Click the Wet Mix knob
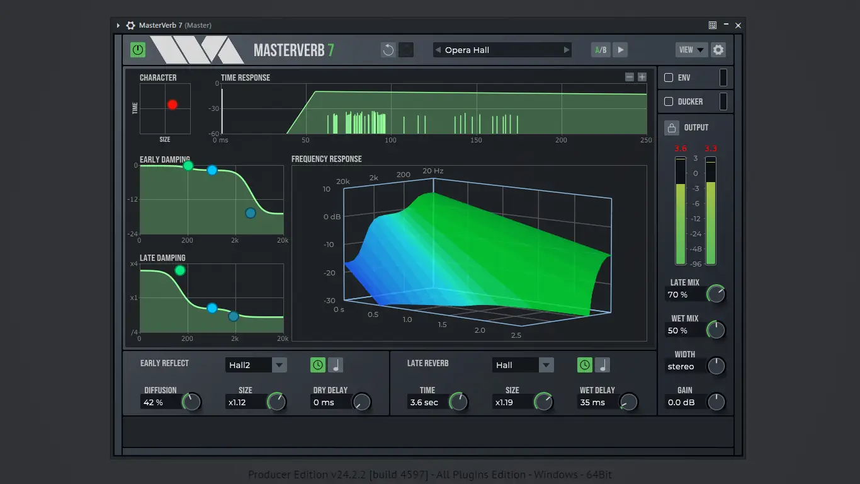This screenshot has width=860, height=484. [x=716, y=330]
